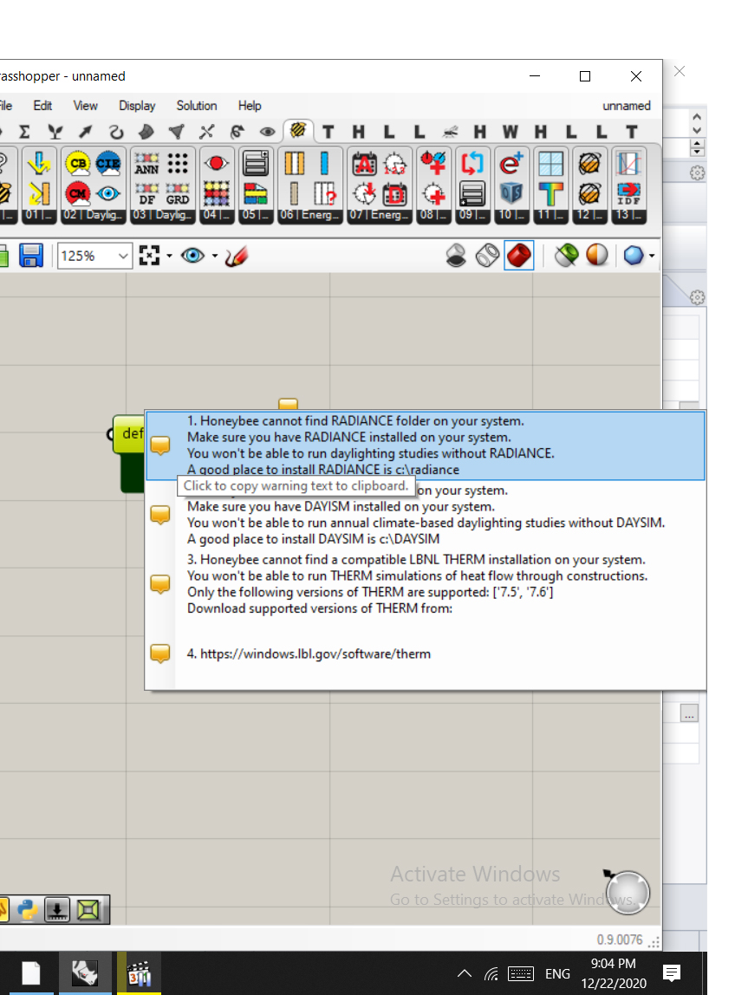Expand the zoom extents arrow menu
735x995 pixels.
170,256
